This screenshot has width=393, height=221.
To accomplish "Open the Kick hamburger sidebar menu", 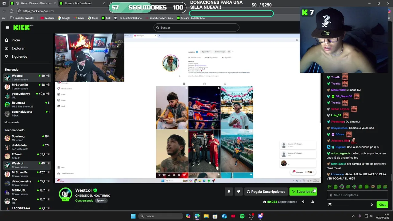I will pos(7,28).
